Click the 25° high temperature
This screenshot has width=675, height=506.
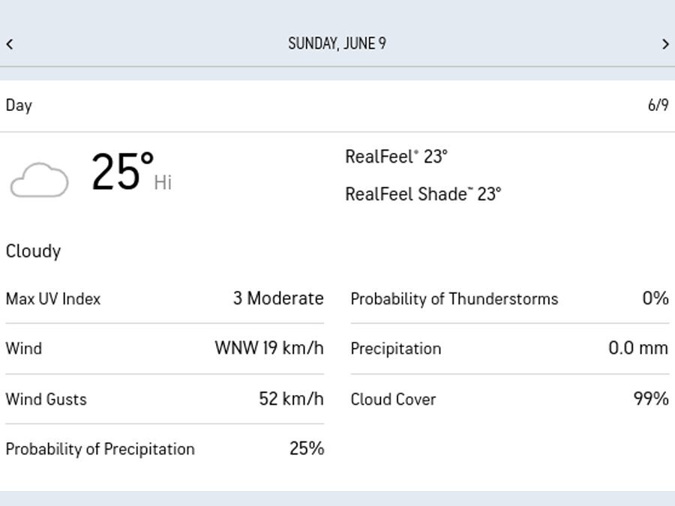122,172
